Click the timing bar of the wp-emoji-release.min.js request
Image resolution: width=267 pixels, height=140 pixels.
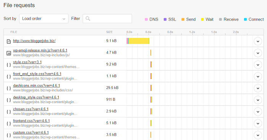[151, 52]
